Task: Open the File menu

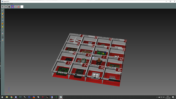Action: (x=2, y=4)
